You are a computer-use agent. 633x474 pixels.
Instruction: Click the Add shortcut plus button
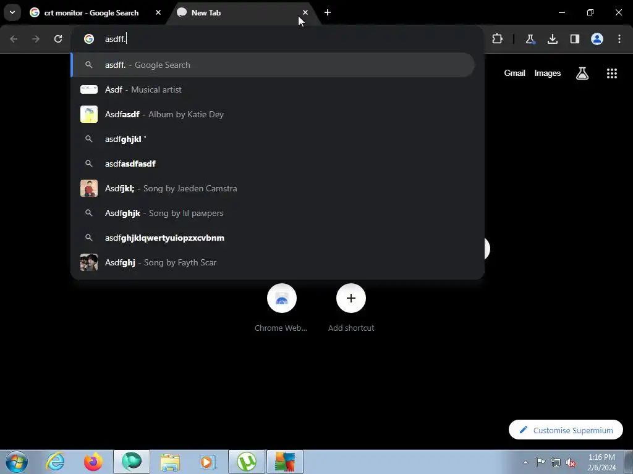point(351,298)
